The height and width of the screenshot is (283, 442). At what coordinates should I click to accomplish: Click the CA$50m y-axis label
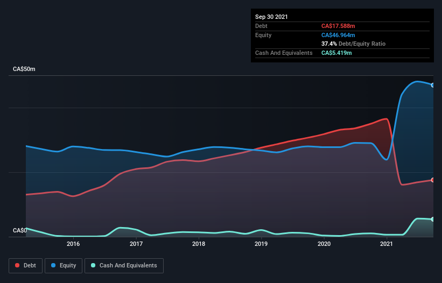(x=24, y=69)
